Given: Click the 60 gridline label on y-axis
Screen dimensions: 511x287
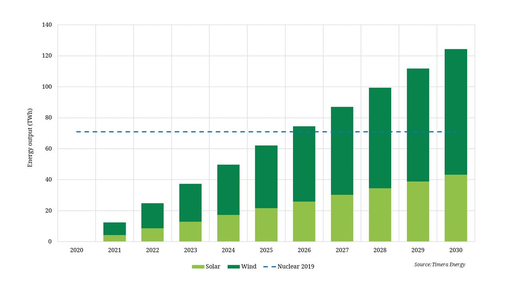Looking at the screenshot, I should click(49, 148).
